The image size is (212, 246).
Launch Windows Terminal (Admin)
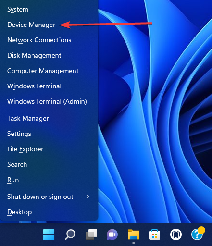[49, 101]
